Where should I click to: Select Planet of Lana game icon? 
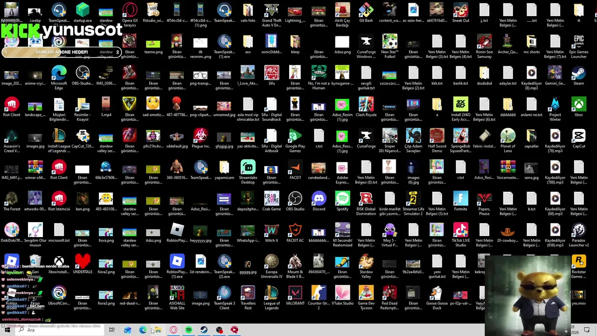pyautogui.click(x=507, y=140)
